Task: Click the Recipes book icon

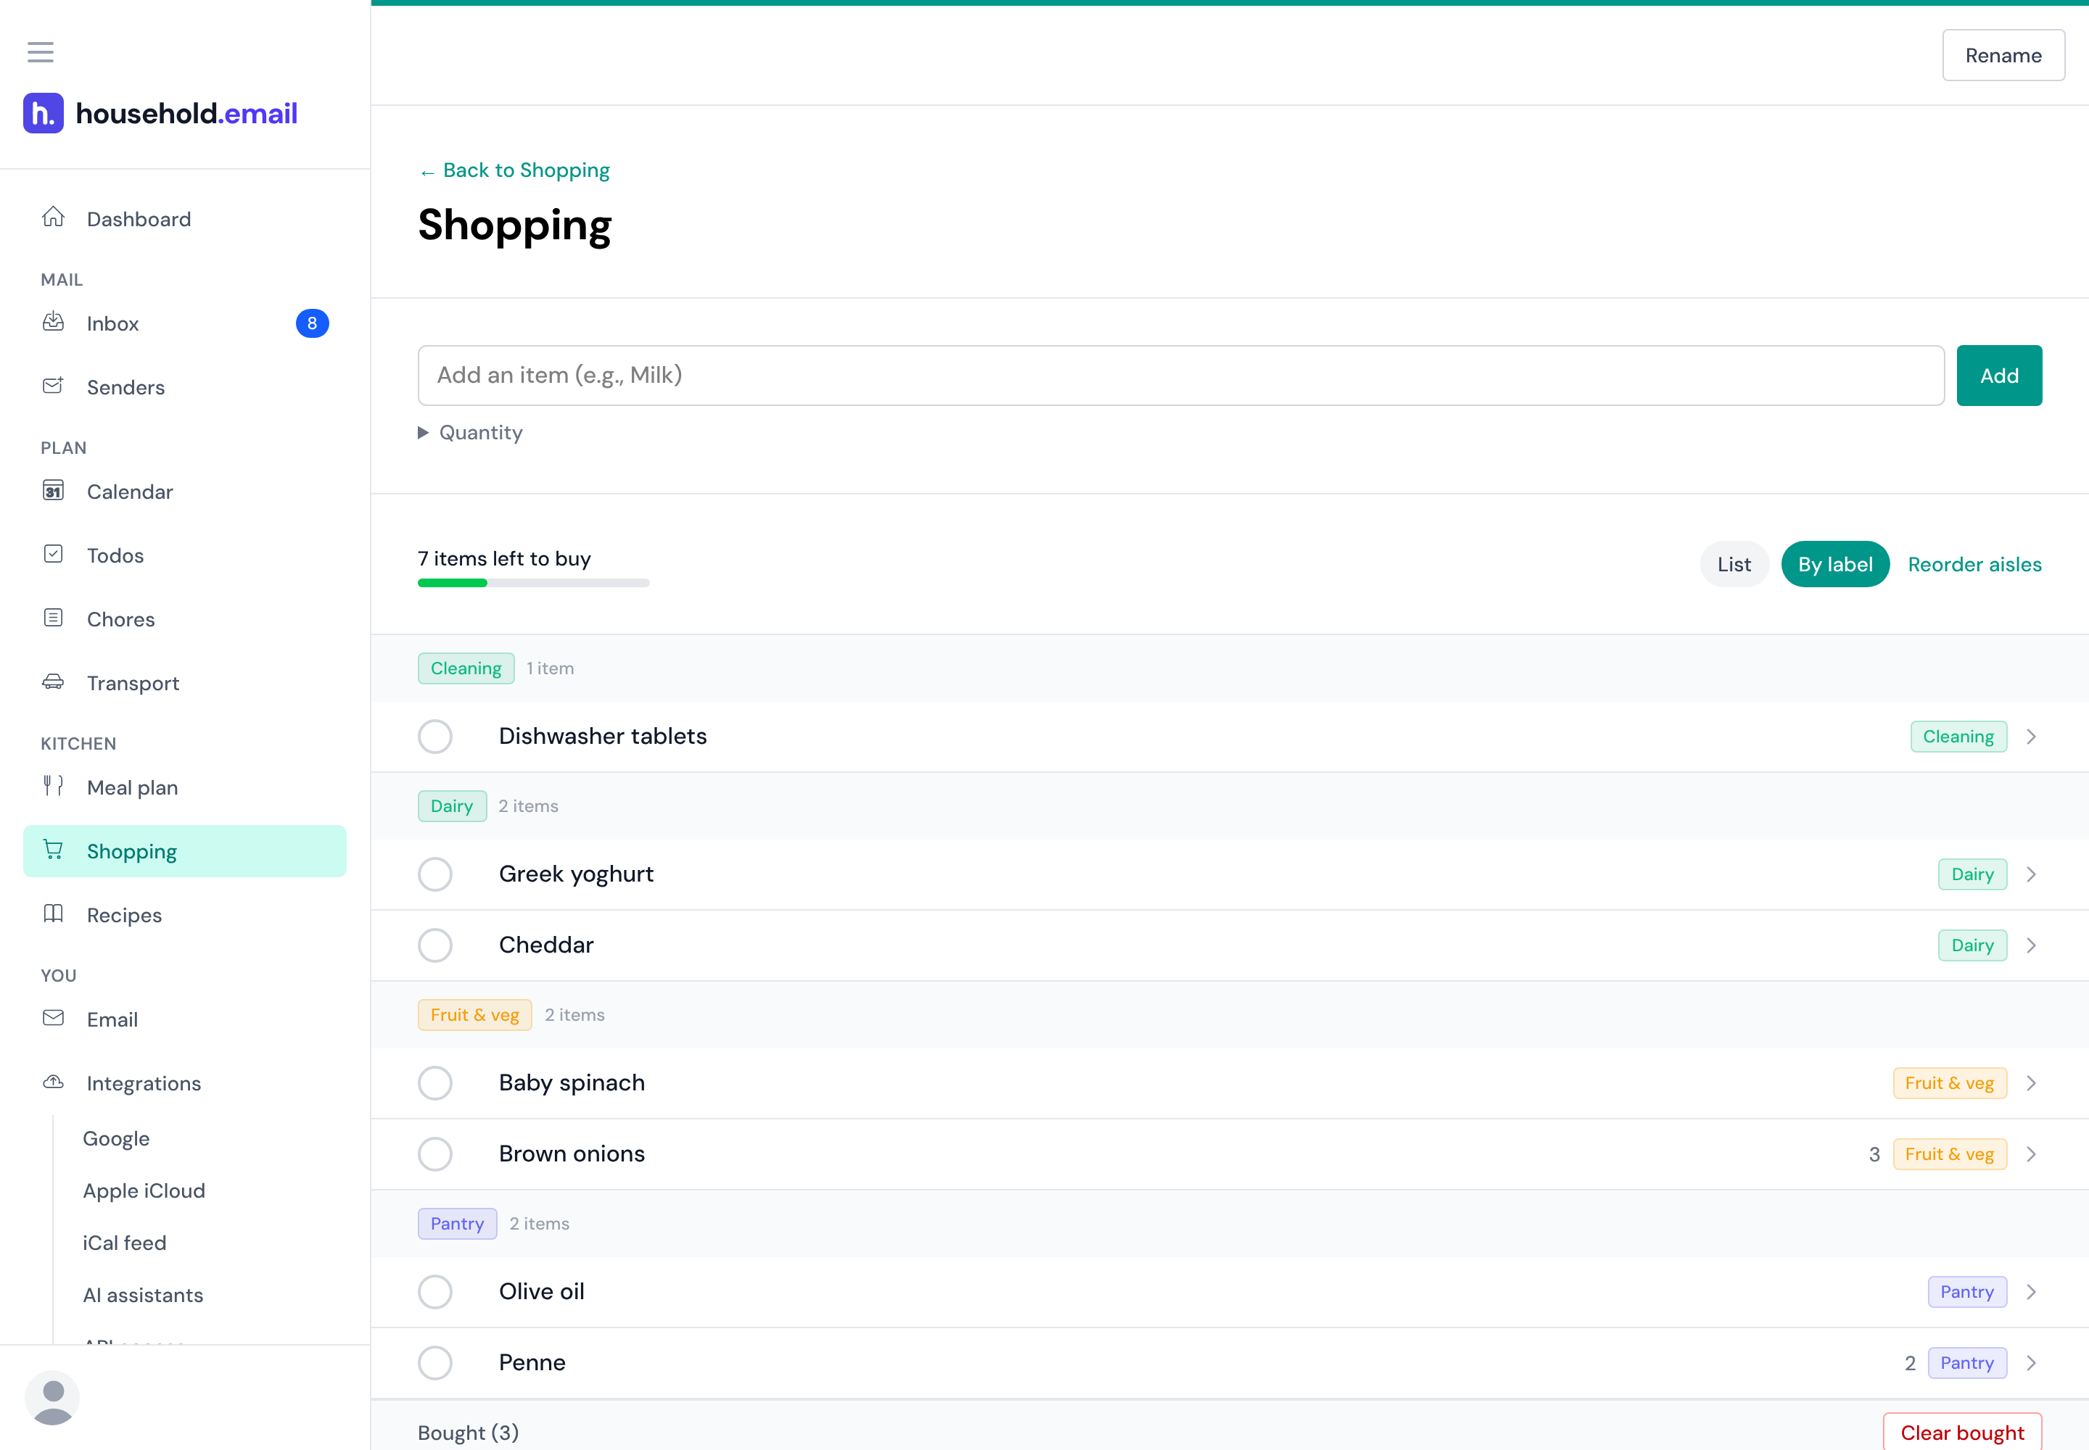Action: coord(54,913)
